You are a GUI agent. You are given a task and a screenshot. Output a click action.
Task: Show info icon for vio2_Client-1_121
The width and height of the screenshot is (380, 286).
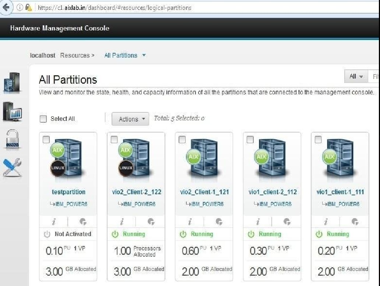click(x=190, y=221)
